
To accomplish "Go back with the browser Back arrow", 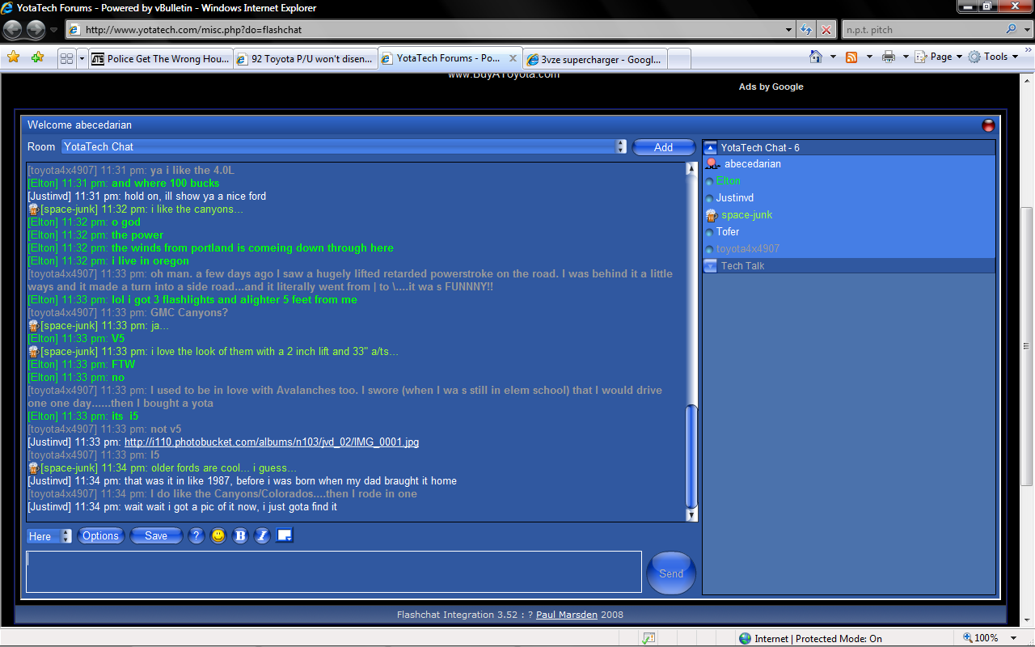I will [14, 30].
